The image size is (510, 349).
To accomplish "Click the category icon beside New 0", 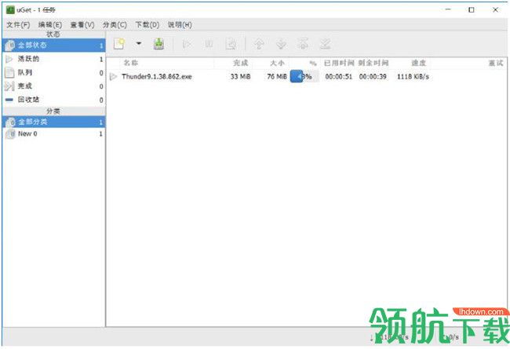I will click(10, 133).
